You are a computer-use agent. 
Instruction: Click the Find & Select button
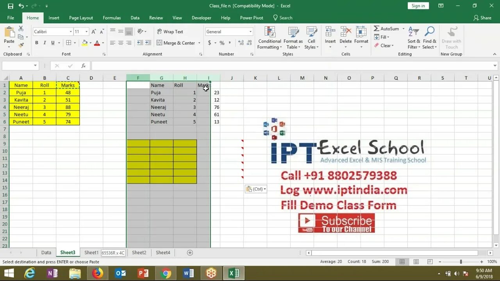click(x=430, y=38)
